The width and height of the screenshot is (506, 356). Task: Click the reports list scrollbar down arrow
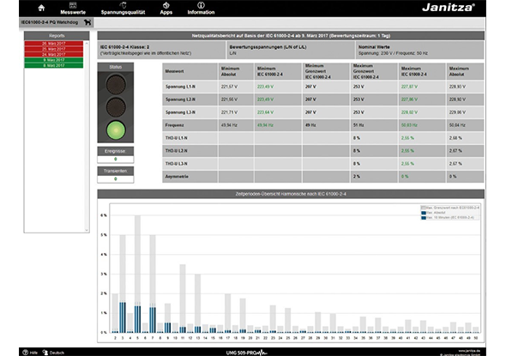click(87, 230)
